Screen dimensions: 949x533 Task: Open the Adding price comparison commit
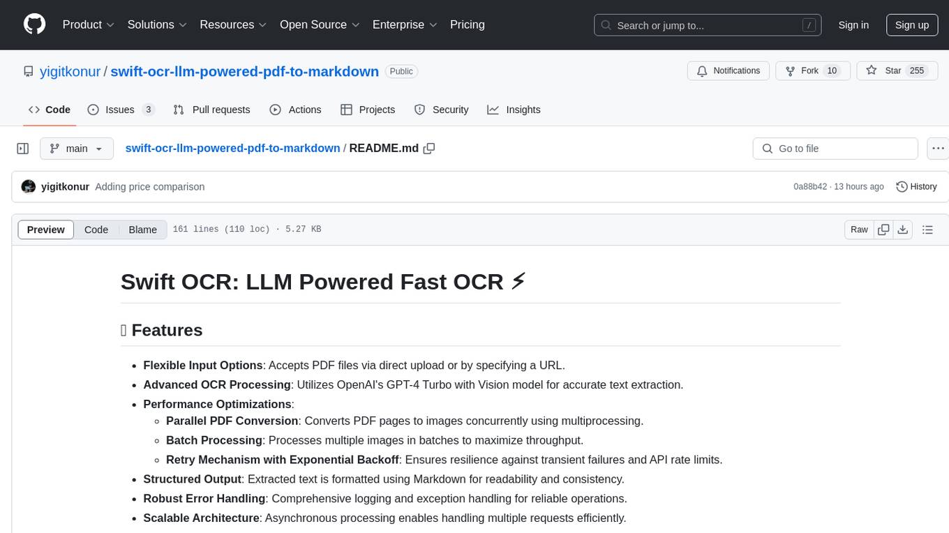point(150,186)
